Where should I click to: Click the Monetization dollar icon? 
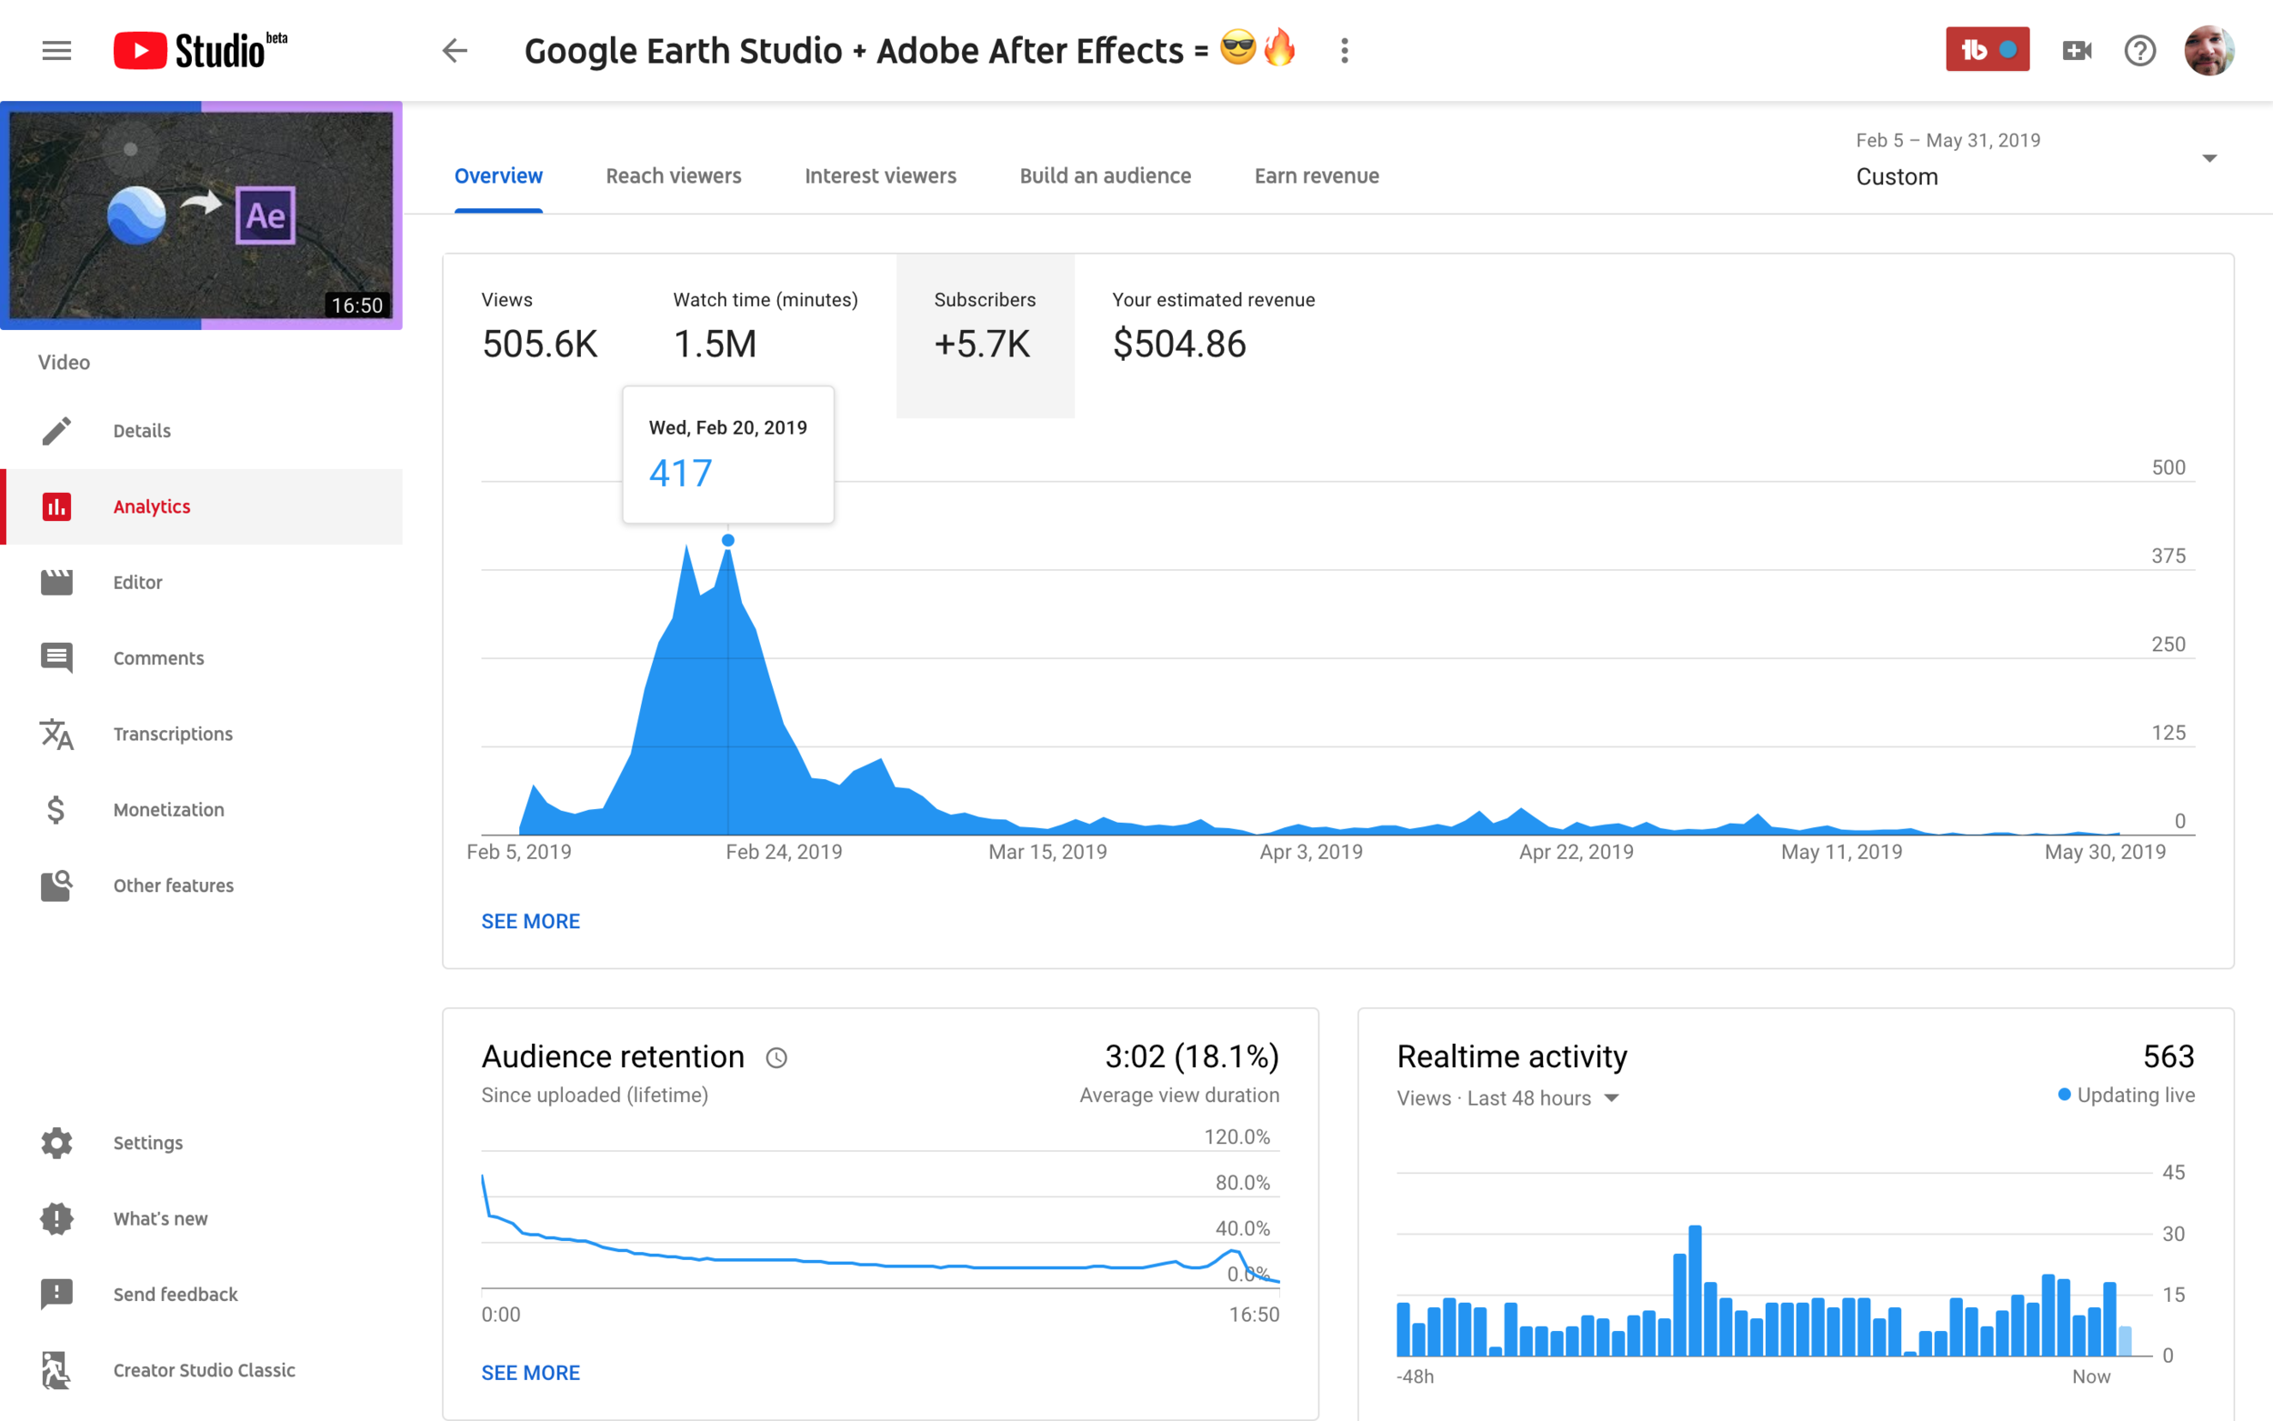pyautogui.click(x=56, y=810)
